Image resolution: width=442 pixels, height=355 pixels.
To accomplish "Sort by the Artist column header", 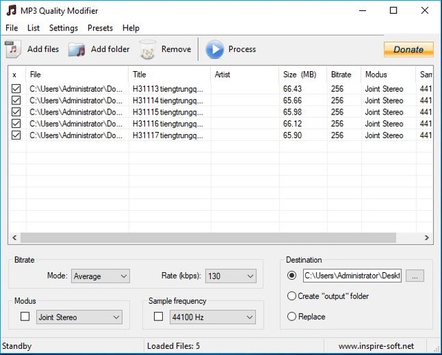I will [244, 75].
